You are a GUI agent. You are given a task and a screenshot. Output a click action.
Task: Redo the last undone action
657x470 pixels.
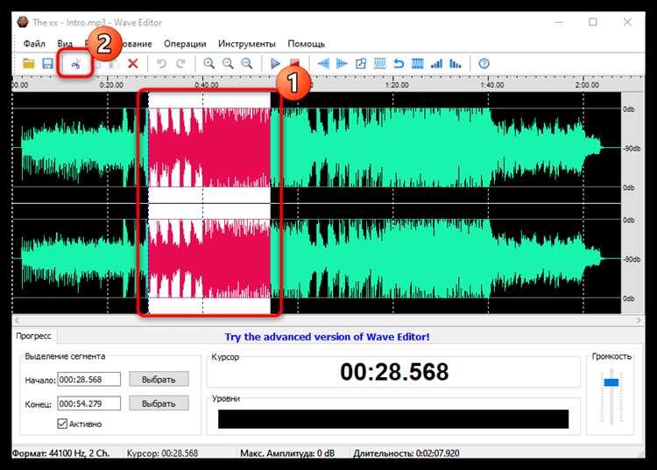coord(180,64)
